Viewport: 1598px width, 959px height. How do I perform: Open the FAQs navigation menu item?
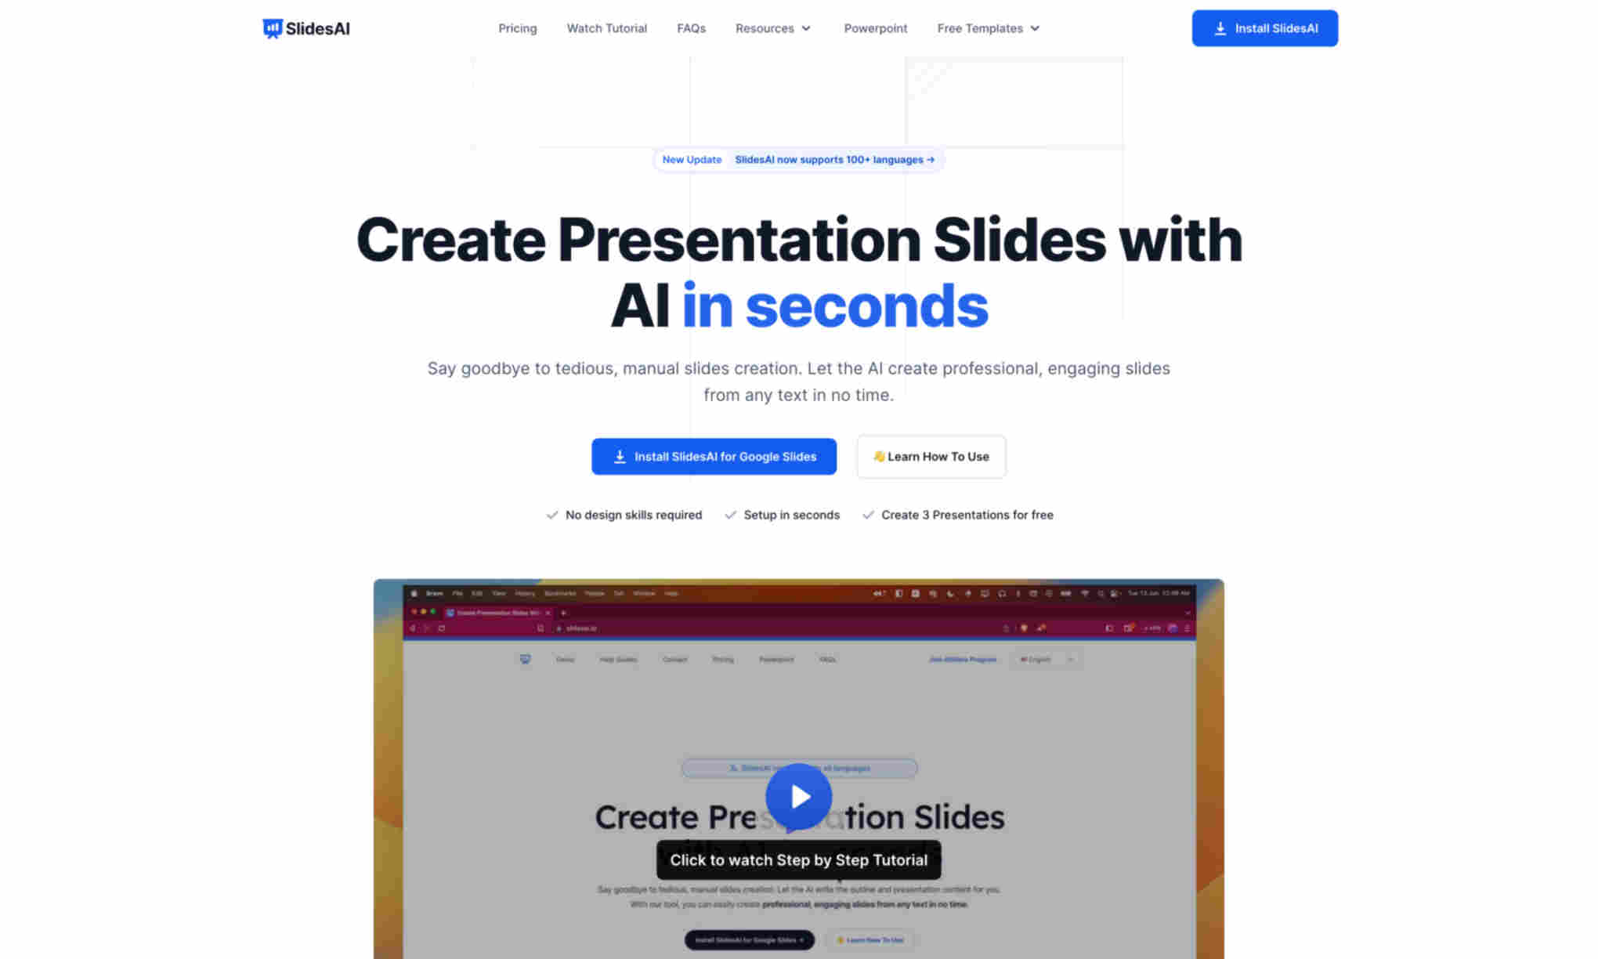click(x=692, y=27)
